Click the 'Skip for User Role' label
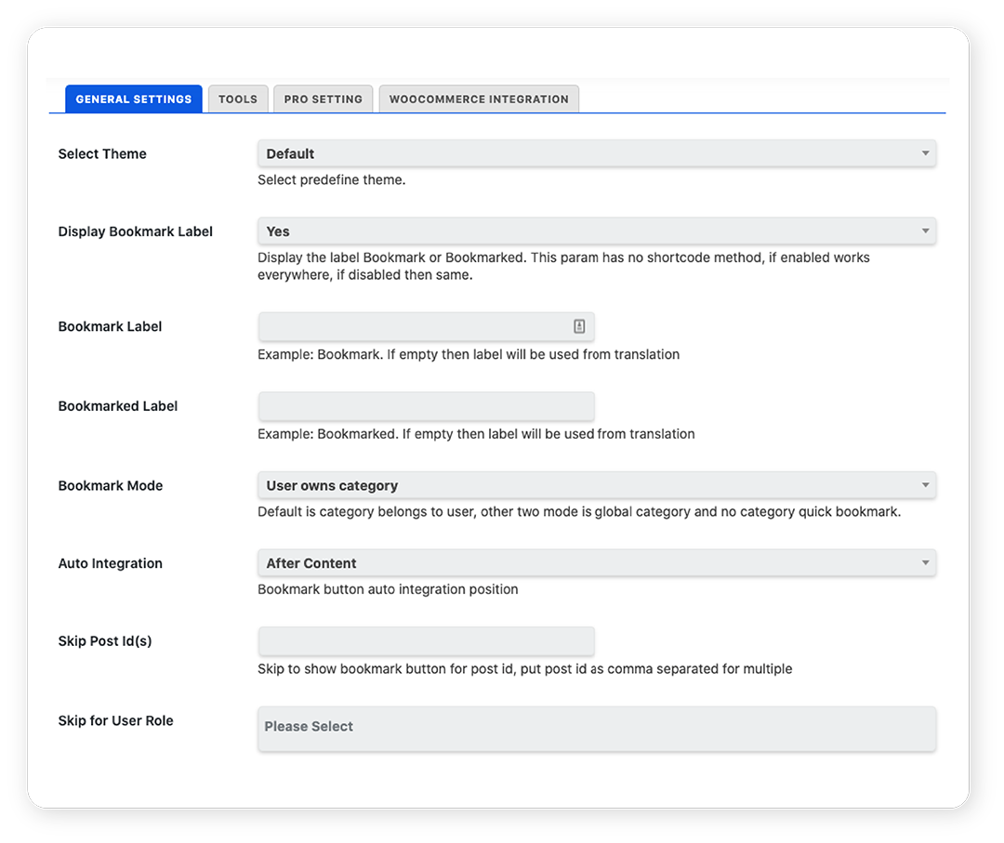The width and height of the screenshot is (1004, 843). pyautogui.click(x=116, y=720)
